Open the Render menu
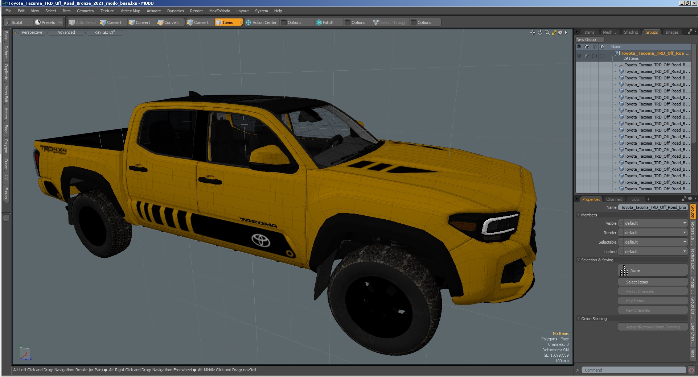Viewport: 698px width, 377px height. tap(196, 11)
